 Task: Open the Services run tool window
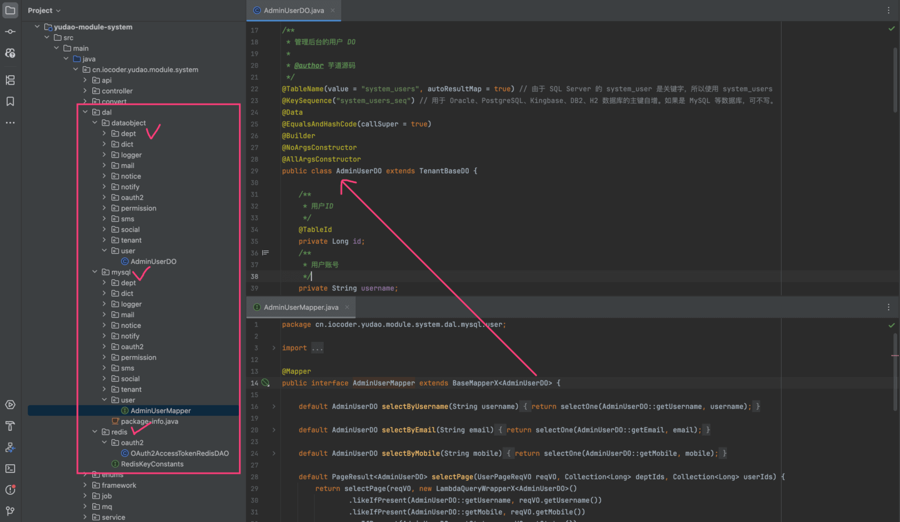click(10, 405)
